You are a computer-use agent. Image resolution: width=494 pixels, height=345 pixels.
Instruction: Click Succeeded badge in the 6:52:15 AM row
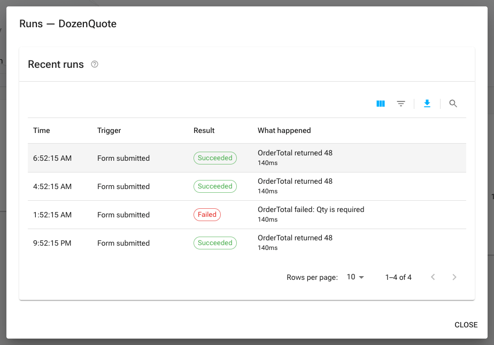215,158
